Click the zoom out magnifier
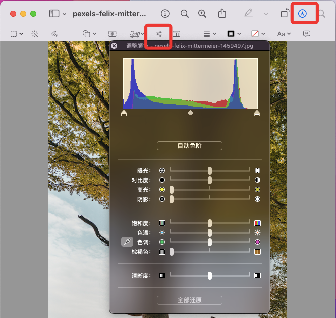 point(185,14)
